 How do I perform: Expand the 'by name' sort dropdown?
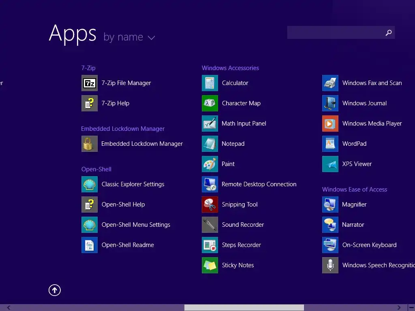pyautogui.click(x=129, y=37)
